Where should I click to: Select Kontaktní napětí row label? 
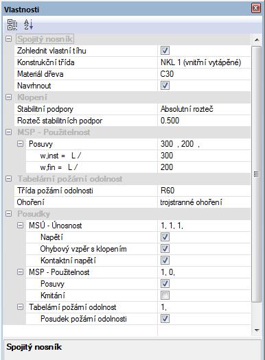click(x=68, y=261)
